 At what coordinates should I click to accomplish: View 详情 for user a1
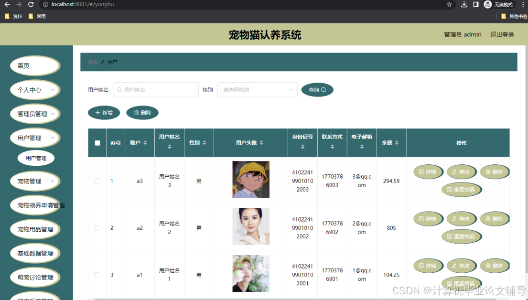[x=428, y=266]
